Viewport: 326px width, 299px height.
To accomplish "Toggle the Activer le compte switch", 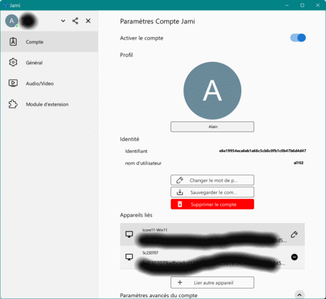I will [x=298, y=38].
